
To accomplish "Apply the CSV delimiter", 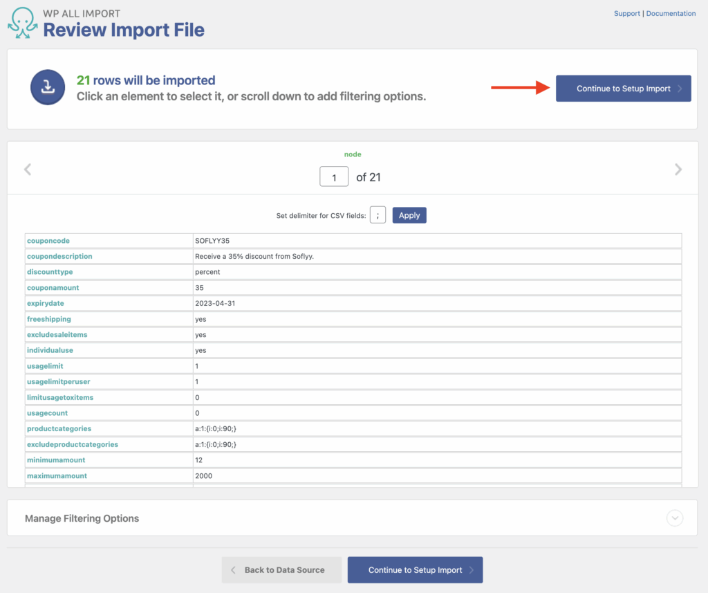I will (x=409, y=215).
